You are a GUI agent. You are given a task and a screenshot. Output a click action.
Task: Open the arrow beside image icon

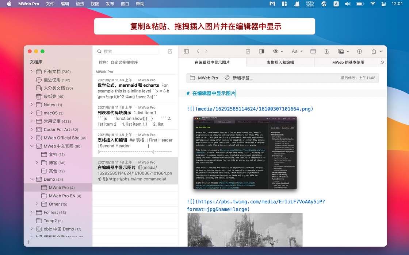click(x=348, y=51)
